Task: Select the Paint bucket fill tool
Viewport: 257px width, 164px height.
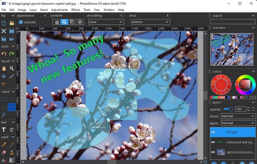Action: 4,160
